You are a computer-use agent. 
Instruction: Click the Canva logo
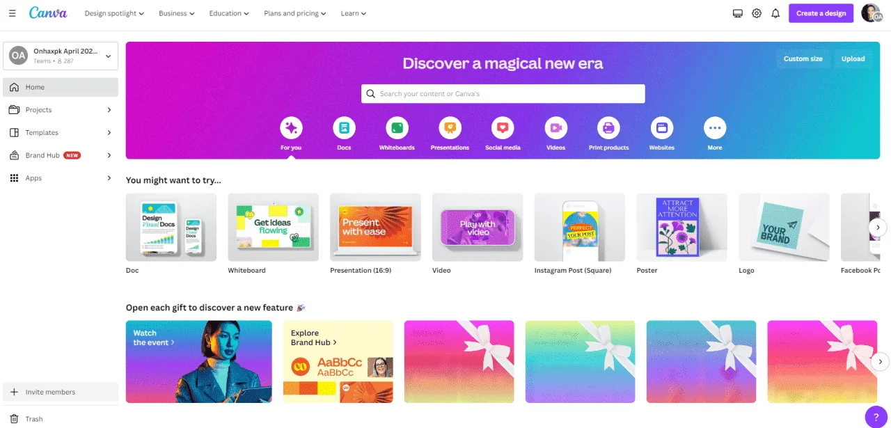48,13
